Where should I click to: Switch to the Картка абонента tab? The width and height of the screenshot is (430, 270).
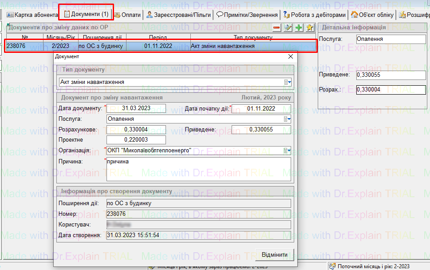pos(32,15)
